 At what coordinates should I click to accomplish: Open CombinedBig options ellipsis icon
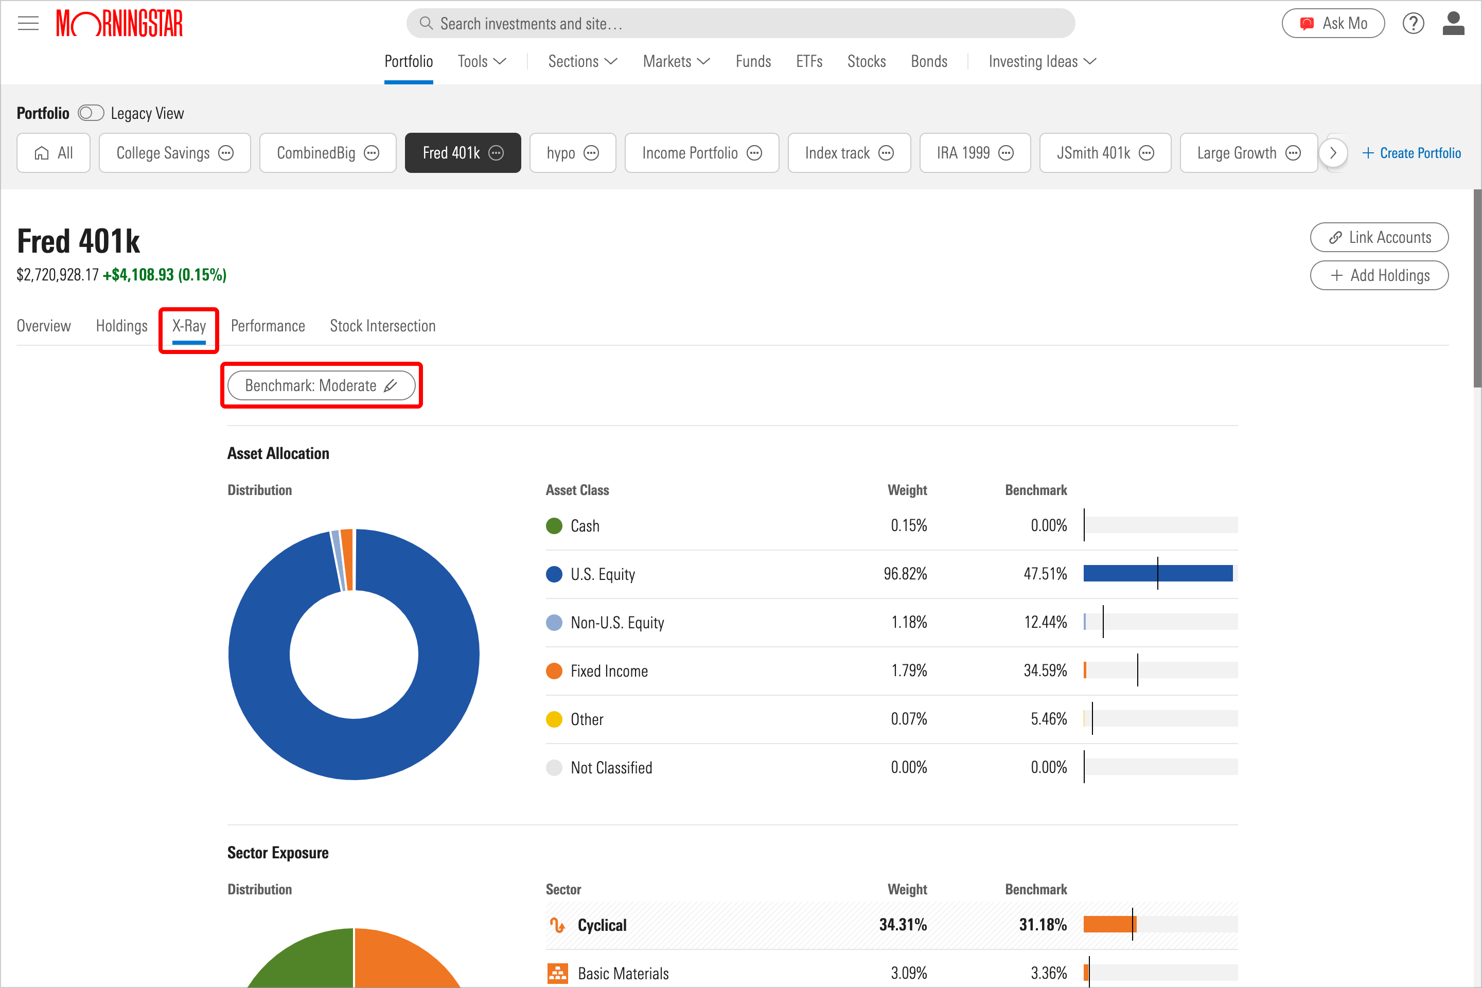pyautogui.click(x=372, y=153)
